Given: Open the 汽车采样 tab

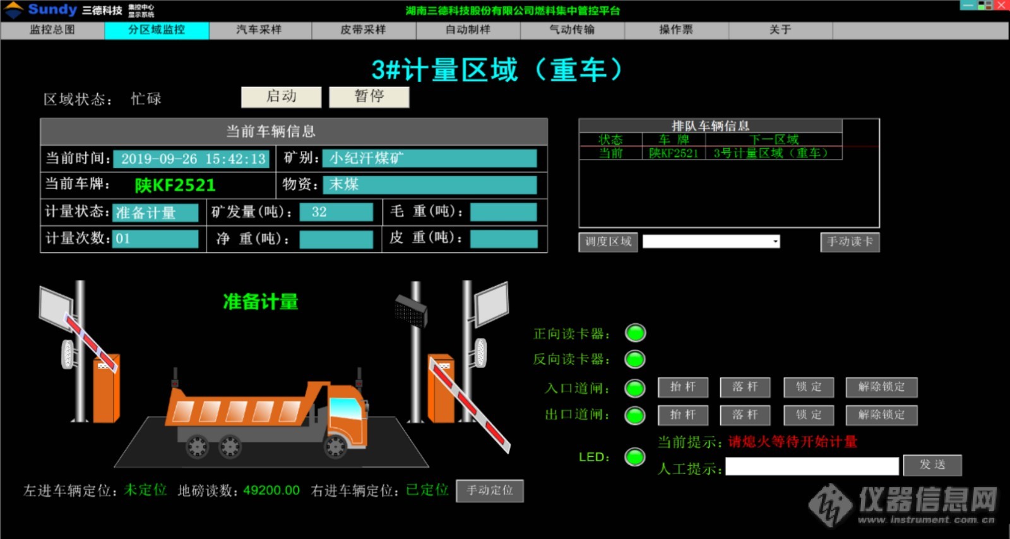Looking at the screenshot, I should pos(259,30).
